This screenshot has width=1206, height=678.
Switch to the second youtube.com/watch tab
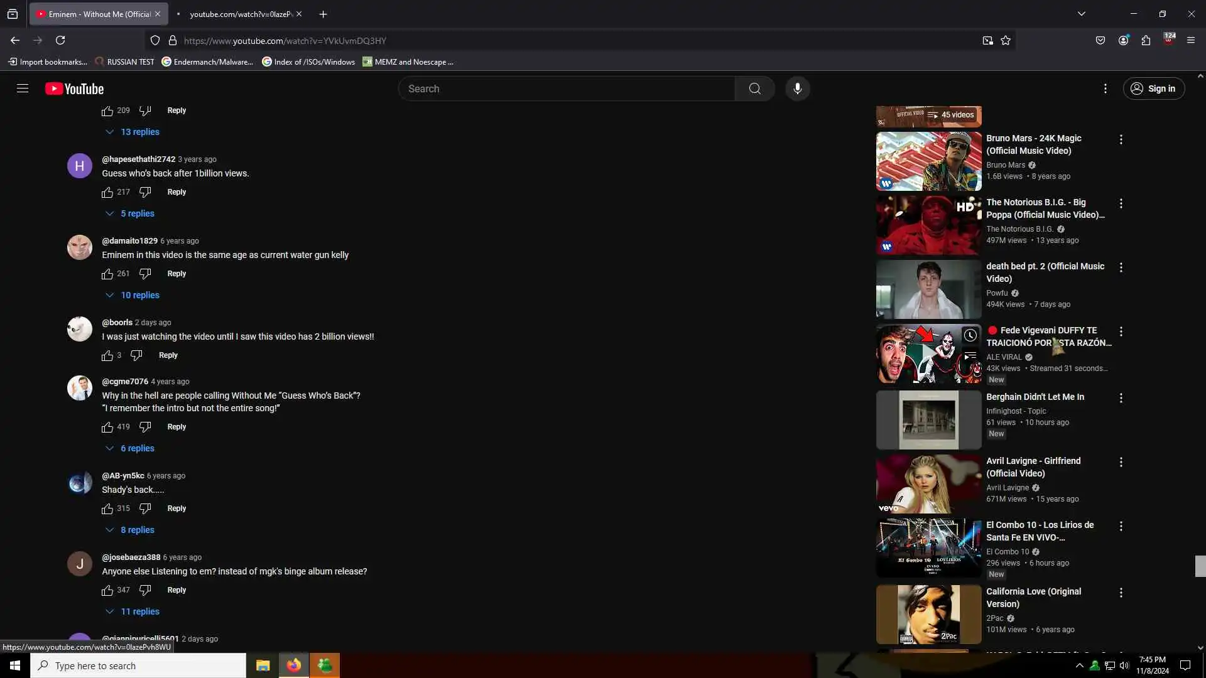pyautogui.click(x=241, y=14)
